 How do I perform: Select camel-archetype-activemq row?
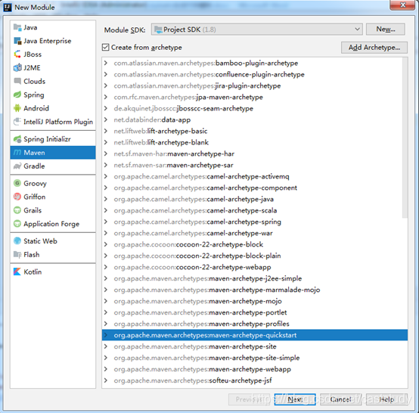click(x=255, y=176)
